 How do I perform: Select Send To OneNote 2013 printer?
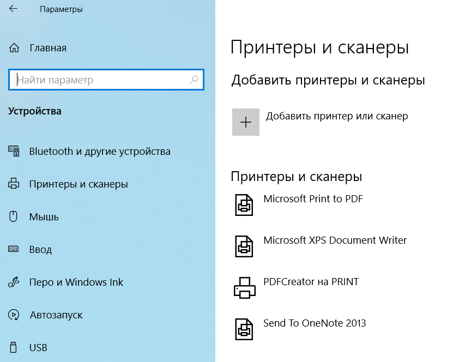coord(315,323)
